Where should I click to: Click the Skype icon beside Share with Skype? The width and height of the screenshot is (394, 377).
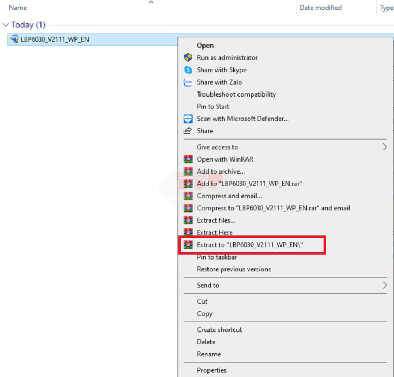click(188, 70)
